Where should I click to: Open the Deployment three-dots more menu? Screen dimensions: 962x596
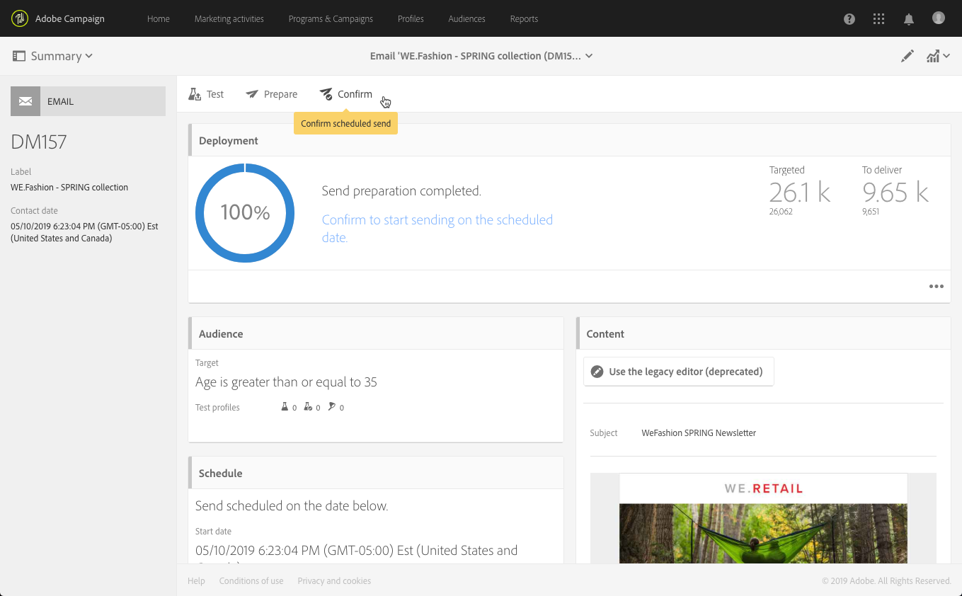(x=937, y=287)
